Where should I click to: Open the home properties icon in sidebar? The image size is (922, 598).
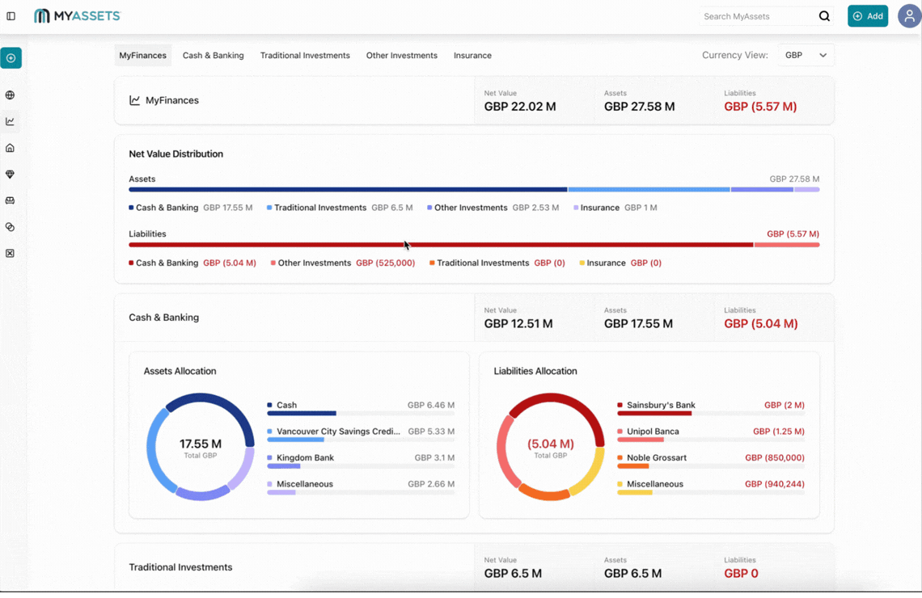point(11,147)
